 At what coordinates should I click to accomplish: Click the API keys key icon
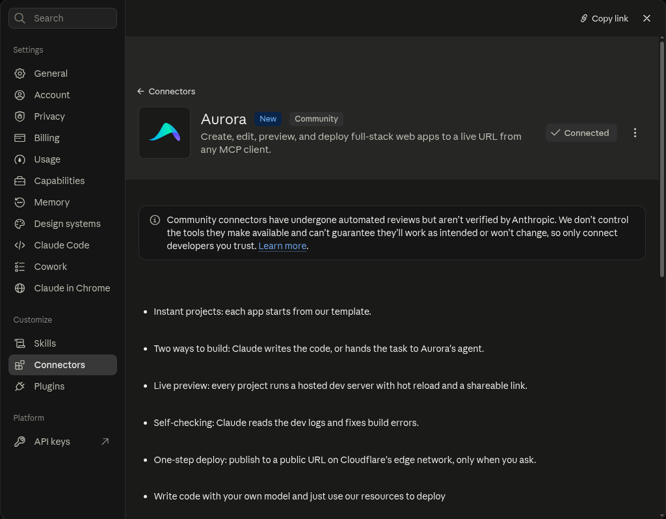click(x=20, y=442)
